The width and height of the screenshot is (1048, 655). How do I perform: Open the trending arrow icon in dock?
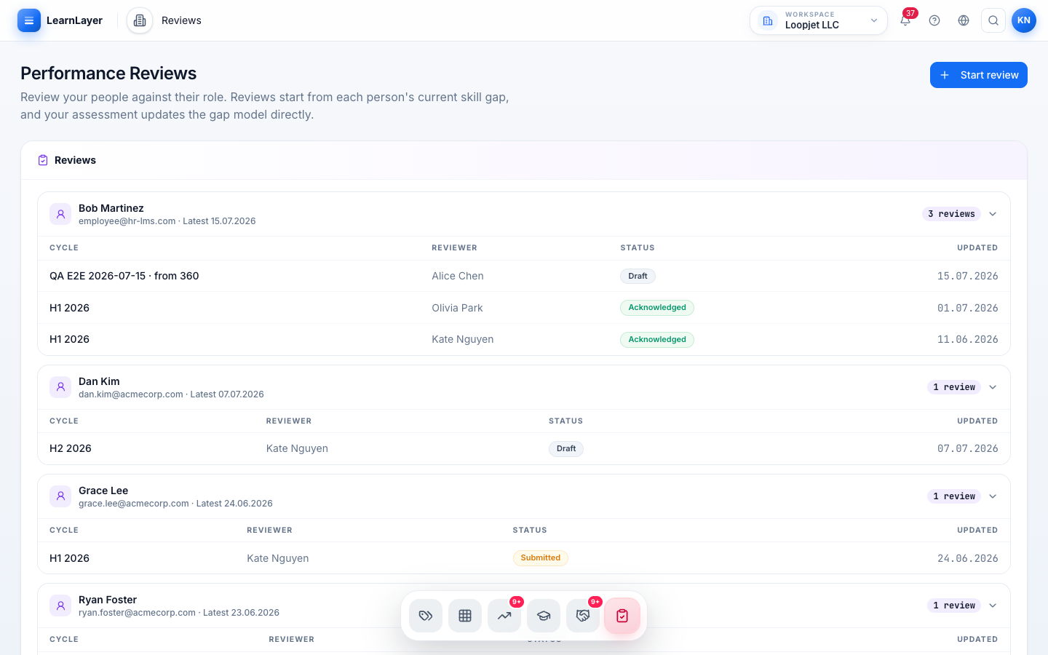click(x=504, y=616)
